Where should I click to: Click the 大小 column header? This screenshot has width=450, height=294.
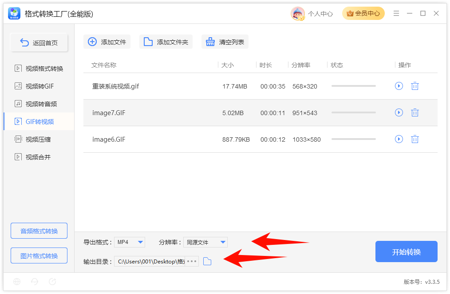[x=228, y=65]
